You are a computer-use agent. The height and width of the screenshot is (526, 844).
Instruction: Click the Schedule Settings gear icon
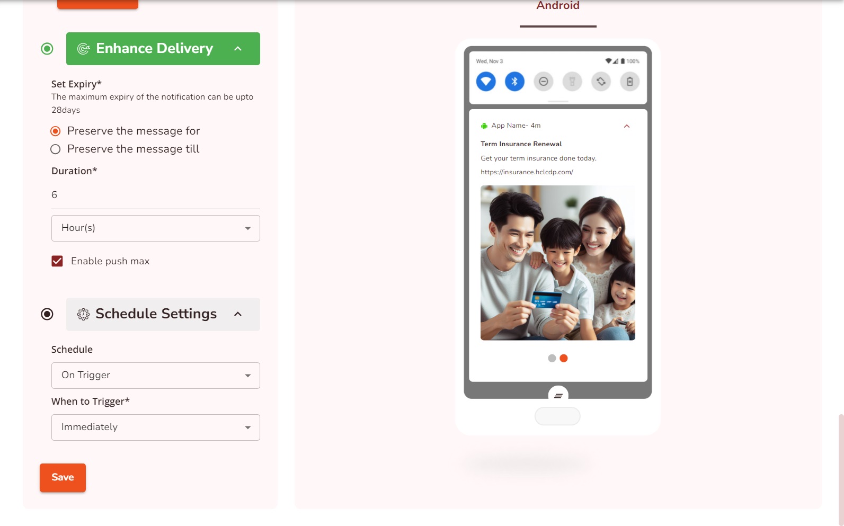tap(83, 314)
